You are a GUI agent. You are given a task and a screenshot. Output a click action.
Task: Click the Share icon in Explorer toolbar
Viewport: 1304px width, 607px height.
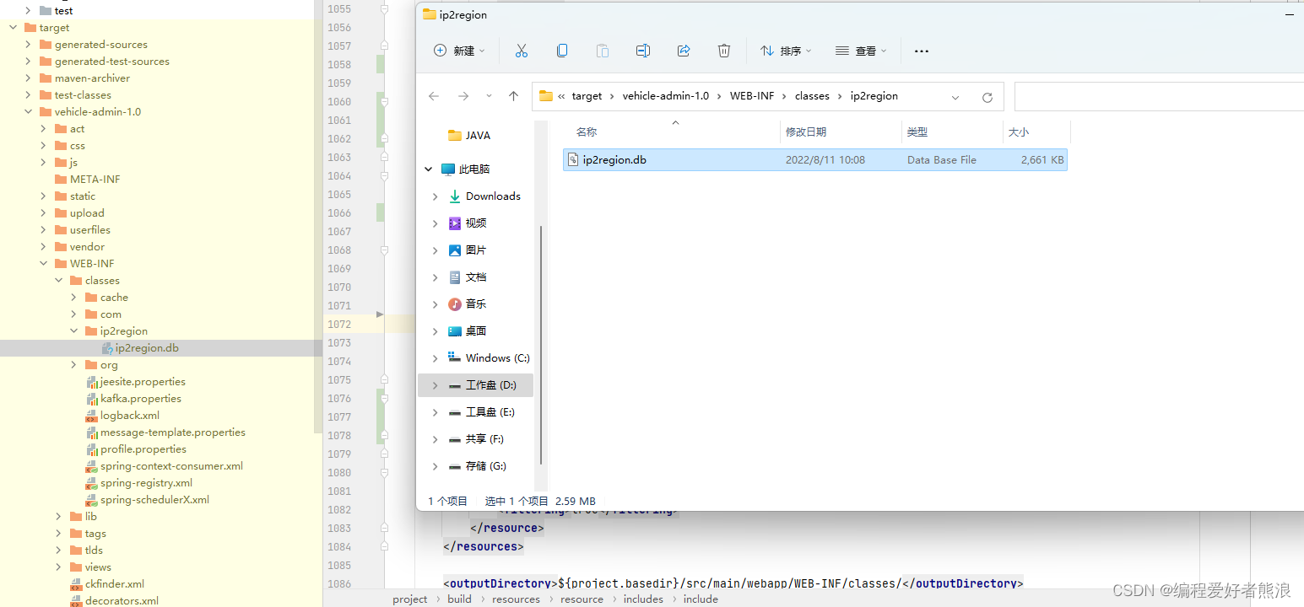click(684, 51)
